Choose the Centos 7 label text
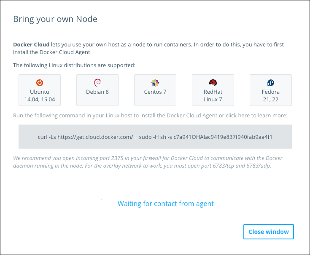This screenshot has height=255, width=310. click(x=155, y=92)
